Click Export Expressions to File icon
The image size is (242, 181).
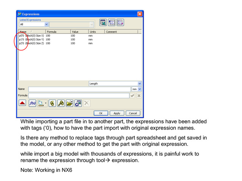(120, 23)
